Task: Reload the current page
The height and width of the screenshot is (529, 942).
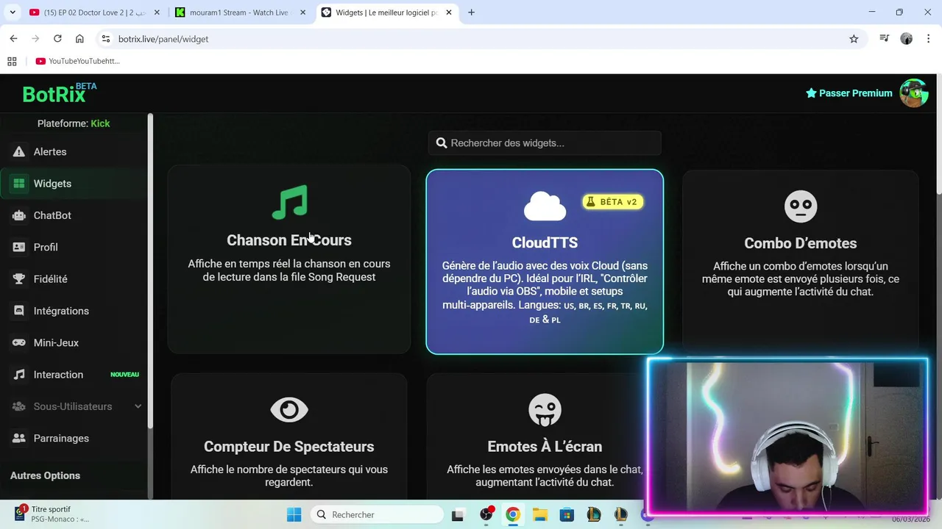Action: point(57,39)
